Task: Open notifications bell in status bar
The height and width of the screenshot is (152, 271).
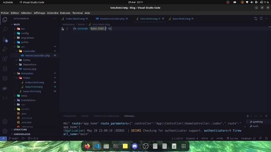Action: pos(266,138)
